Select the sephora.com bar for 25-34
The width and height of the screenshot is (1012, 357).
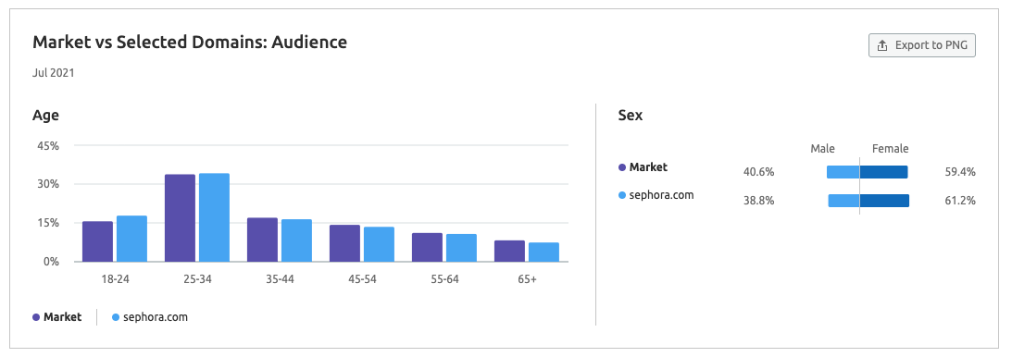(x=214, y=217)
